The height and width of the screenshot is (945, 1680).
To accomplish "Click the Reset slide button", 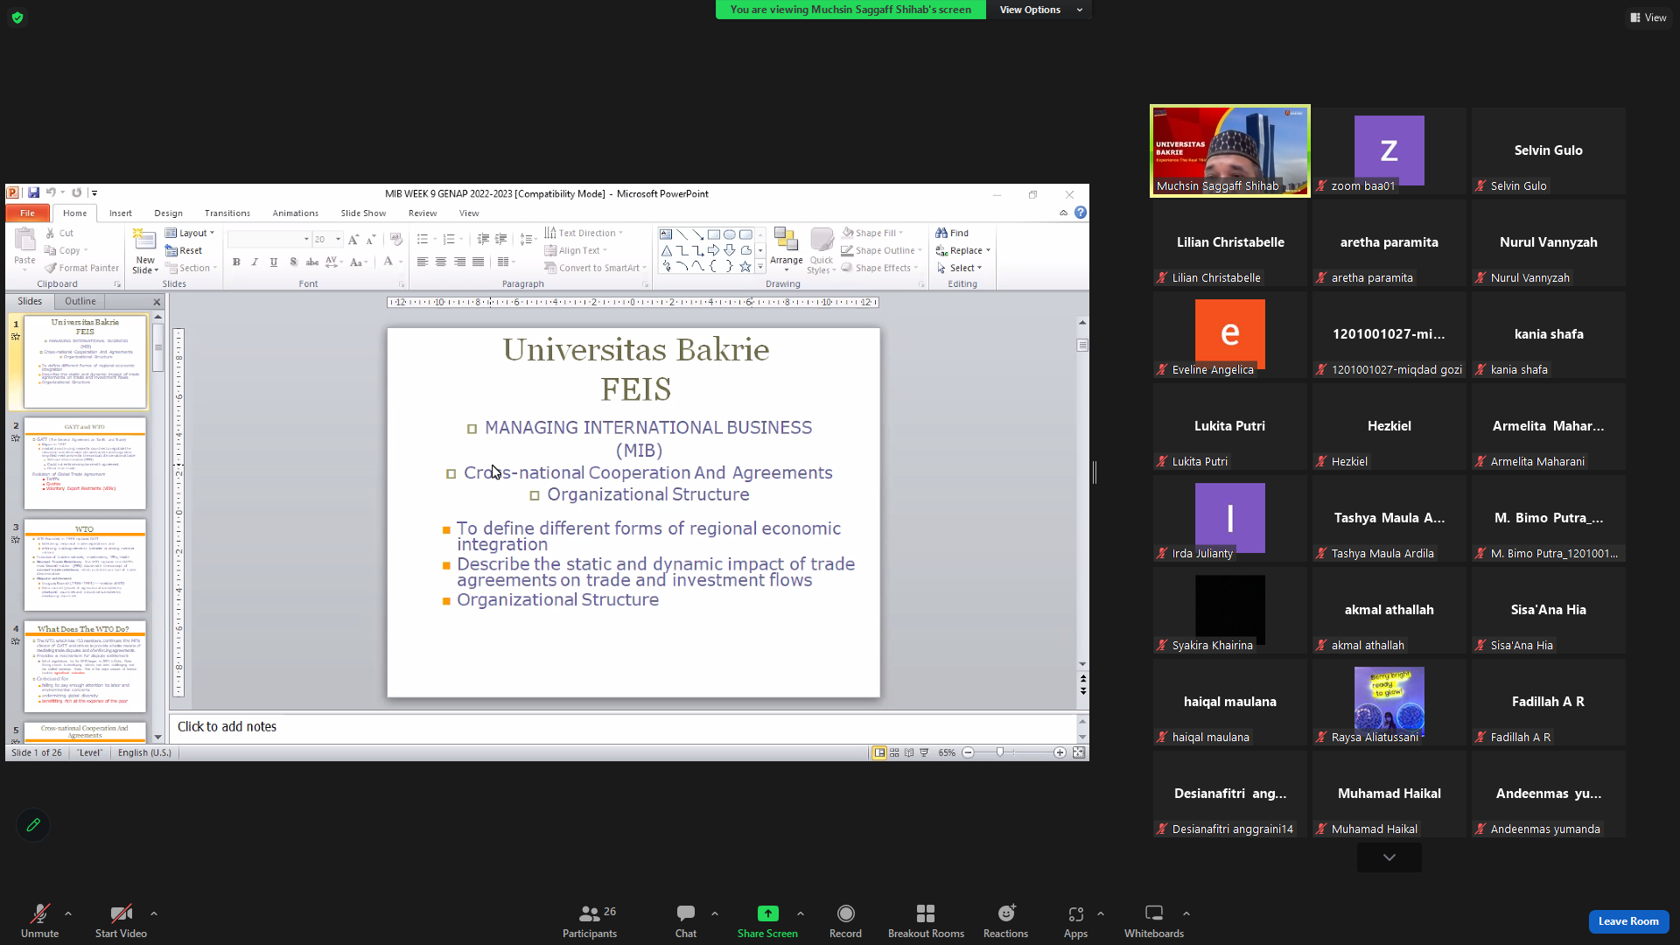I will [x=184, y=250].
